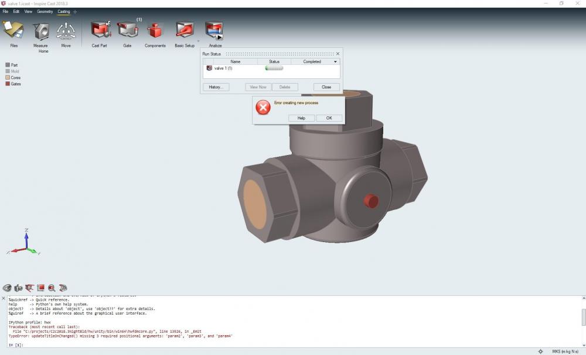Open the Components tool icon
Screen dimensions: 586x355
[x=155, y=30]
